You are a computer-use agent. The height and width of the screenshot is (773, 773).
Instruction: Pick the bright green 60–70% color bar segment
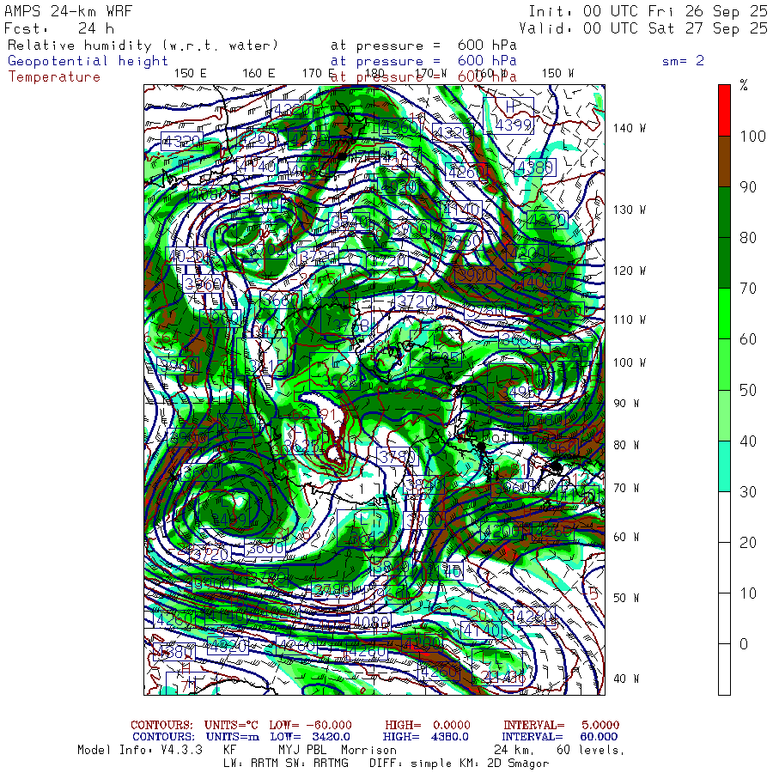tap(724, 313)
